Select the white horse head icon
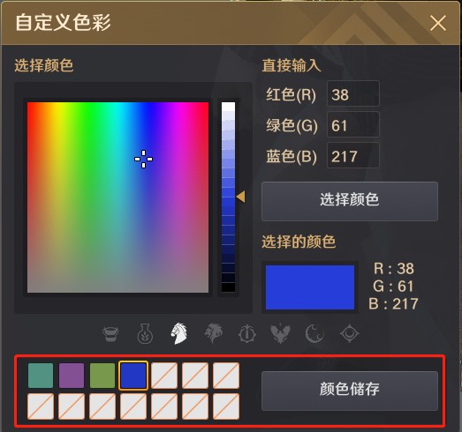This screenshot has height=432, width=462. [x=179, y=333]
